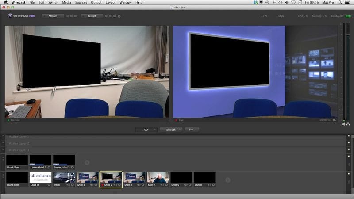Open the Lead In shot gear settings
The height and width of the screenshot is (199, 354).
pos(49,185)
